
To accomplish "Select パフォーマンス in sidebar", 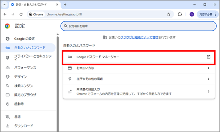I will click(25, 68).
